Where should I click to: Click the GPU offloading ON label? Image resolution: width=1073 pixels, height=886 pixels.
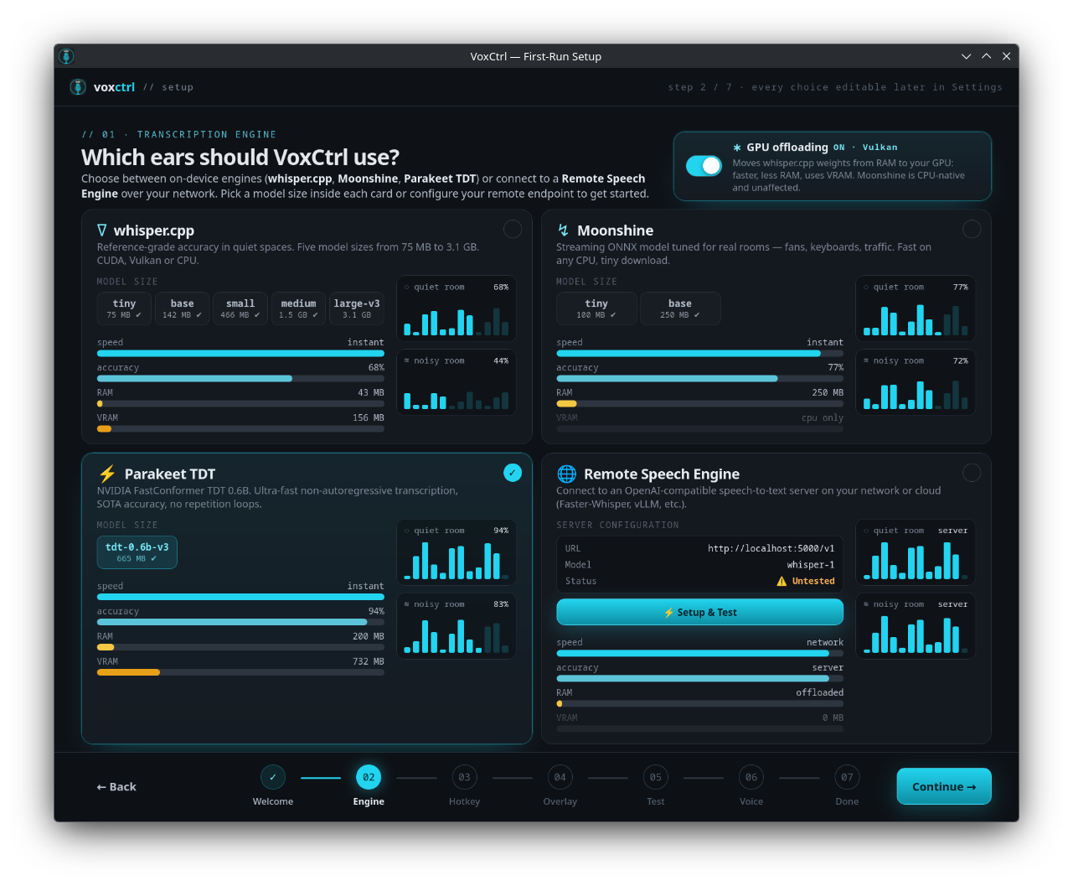[x=838, y=148]
